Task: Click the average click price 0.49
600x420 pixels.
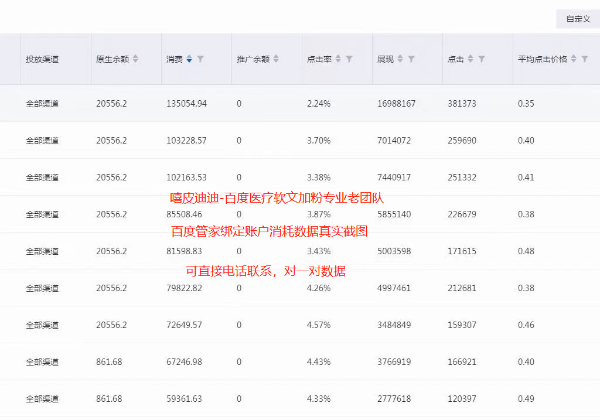Action: 526,399
